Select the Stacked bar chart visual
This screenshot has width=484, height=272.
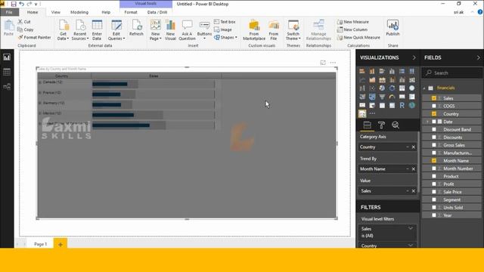tap(362, 71)
